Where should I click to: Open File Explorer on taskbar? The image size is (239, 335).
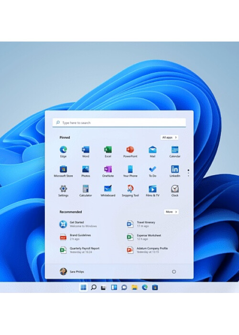[134, 287]
